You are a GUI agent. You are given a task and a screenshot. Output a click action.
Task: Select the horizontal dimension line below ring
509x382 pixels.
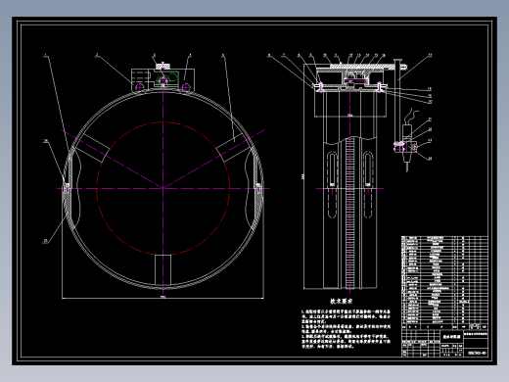click(x=162, y=298)
